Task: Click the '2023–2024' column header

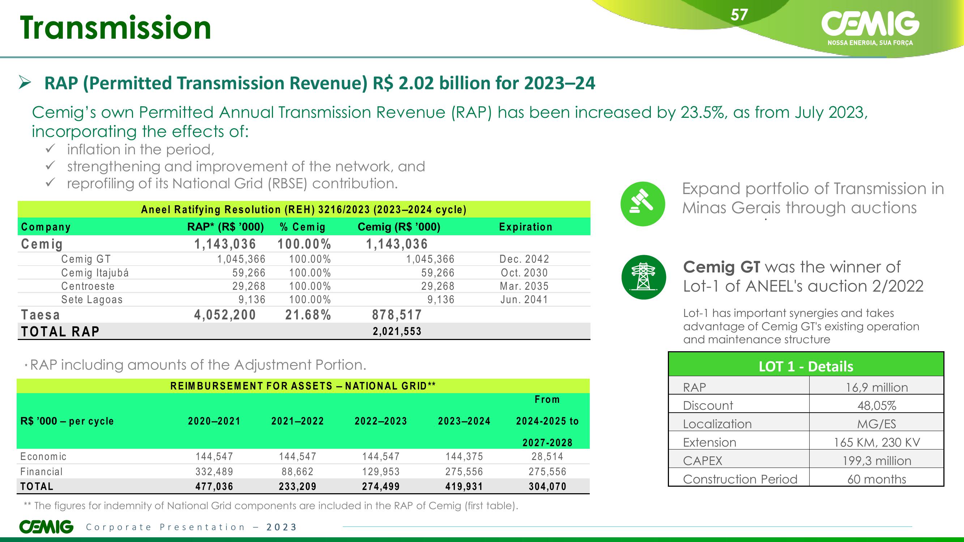Action: click(x=464, y=421)
